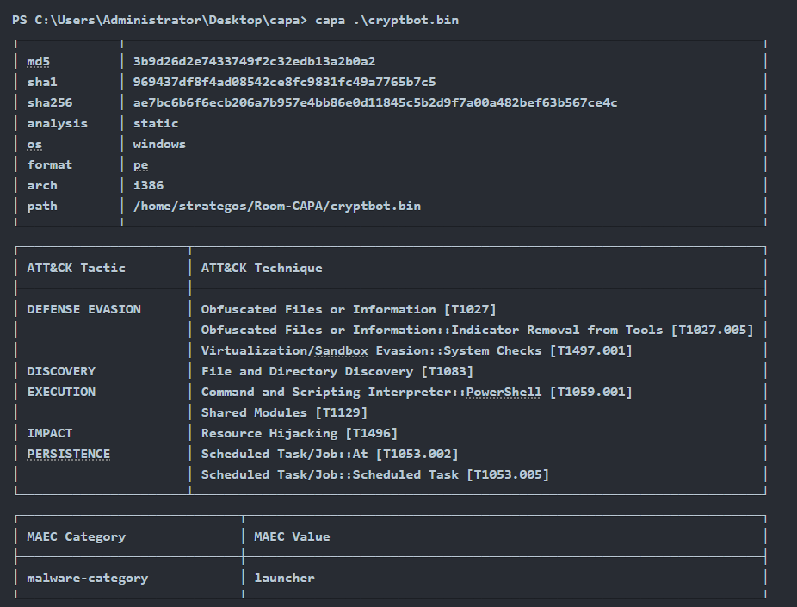Click the arch value i386
This screenshot has width=797, height=607.
148,186
